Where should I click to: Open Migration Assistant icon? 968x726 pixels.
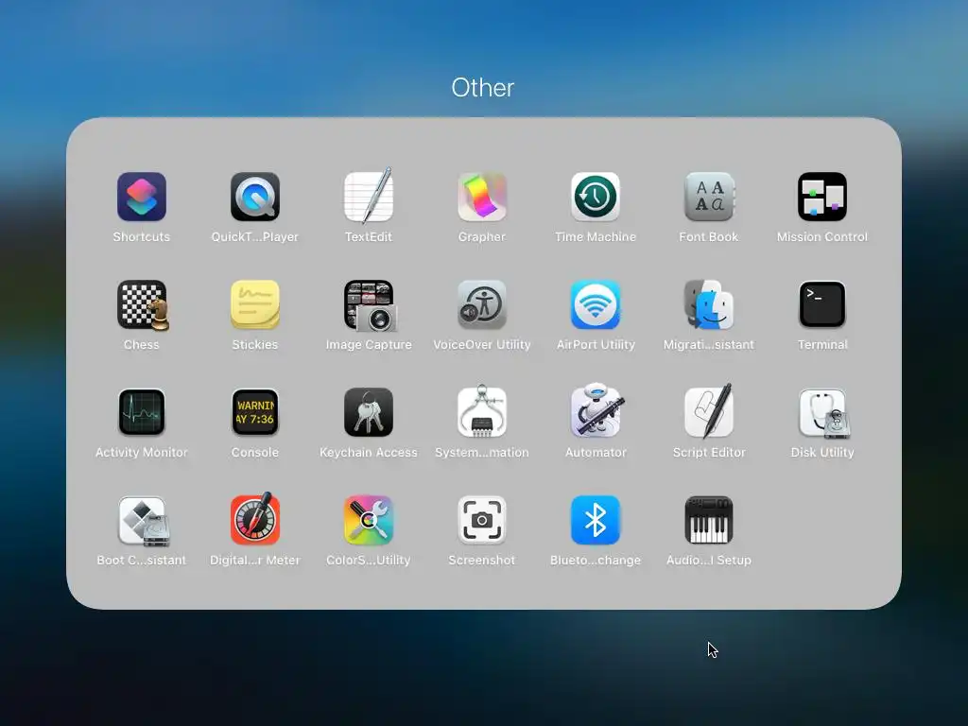(709, 305)
